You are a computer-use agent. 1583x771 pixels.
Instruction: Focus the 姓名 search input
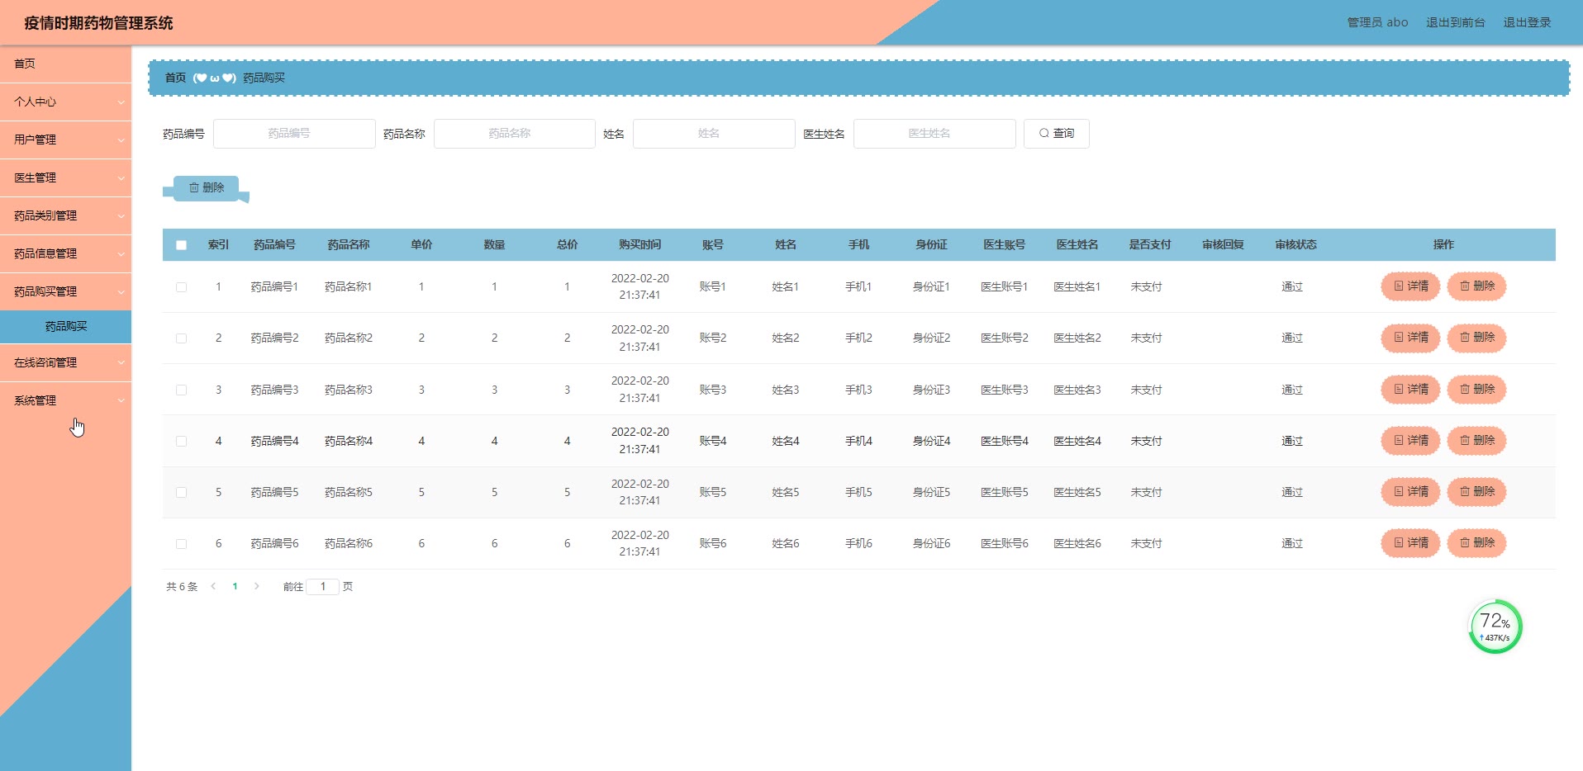point(714,134)
